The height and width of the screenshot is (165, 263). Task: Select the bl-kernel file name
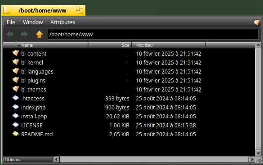pos(32,63)
